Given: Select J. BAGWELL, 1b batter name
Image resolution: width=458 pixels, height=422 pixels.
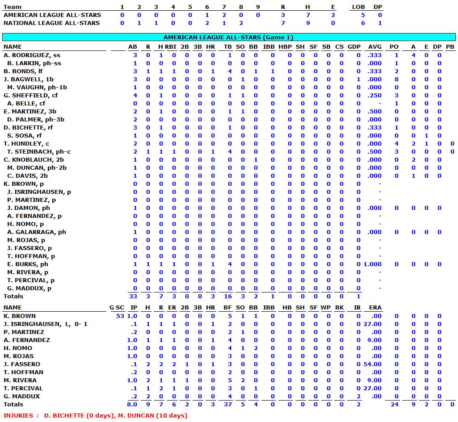Looking at the screenshot, I should click(28, 79).
